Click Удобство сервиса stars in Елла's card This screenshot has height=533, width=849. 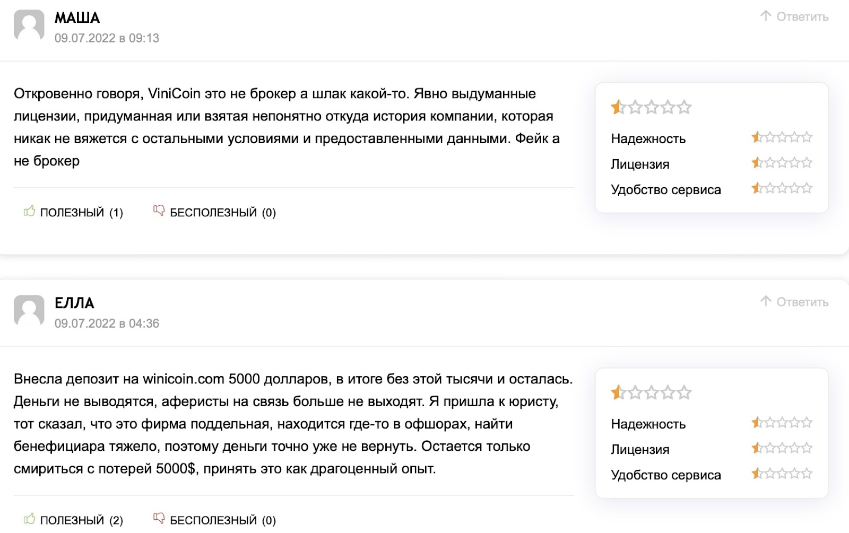[782, 474]
